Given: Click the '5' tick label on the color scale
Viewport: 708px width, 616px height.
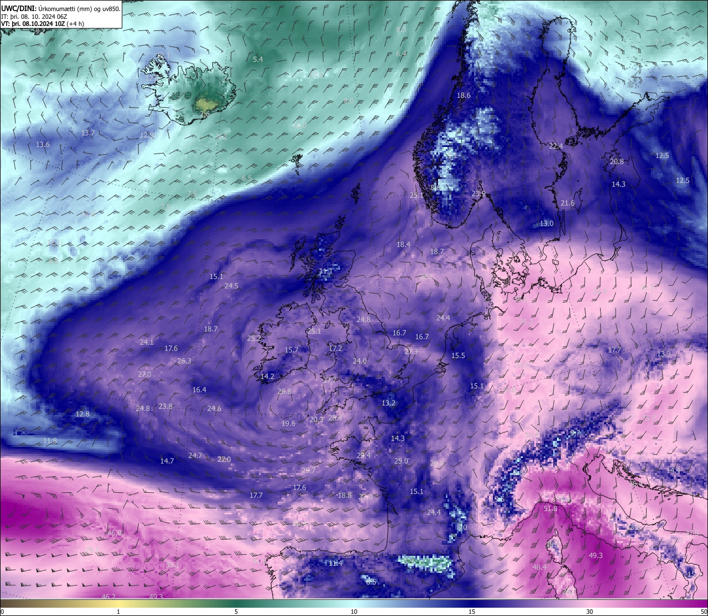Looking at the screenshot, I should pyautogui.click(x=236, y=612).
